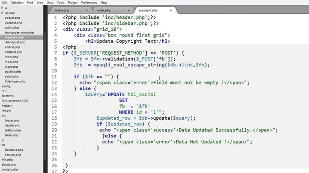Expand the js folder above upload
This screenshot has height=173, width=309.
tap(2, 8)
